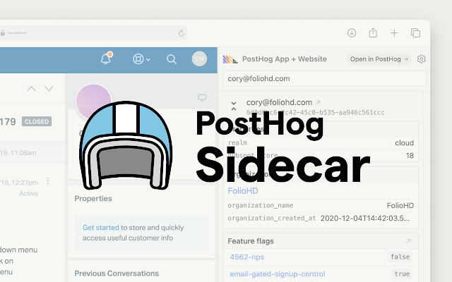The width and height of the screenshot is (452, 282).
Task: Open cory@foliohd.com person external link
Action: tap(318, 102)
